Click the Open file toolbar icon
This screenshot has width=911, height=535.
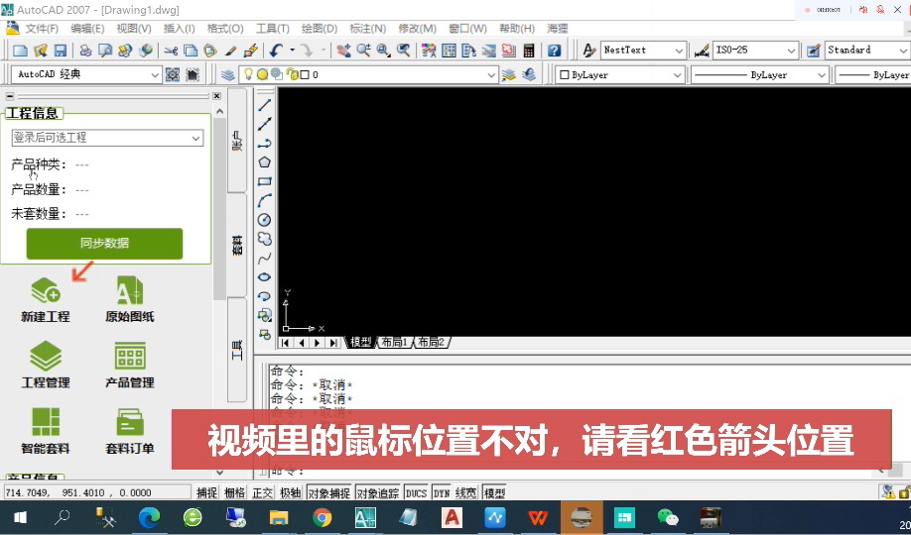[40, 51]
